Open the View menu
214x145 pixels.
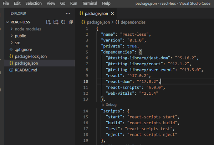click(51, 3)
